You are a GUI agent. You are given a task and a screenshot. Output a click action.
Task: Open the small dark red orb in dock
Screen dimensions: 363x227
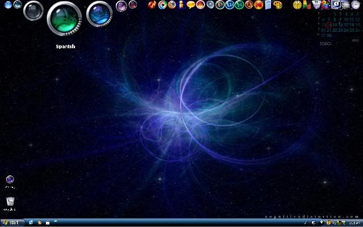pyautogui.click(x=133, y=5)
